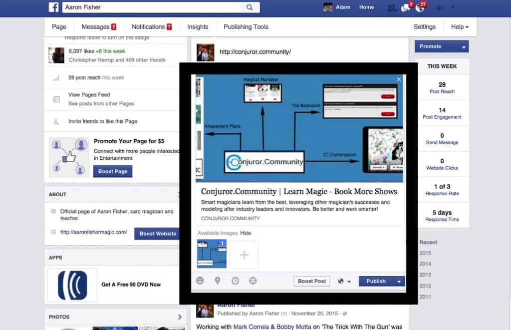The width and height of the screenshot is (511, 330).
Task: Open the Insights tab
Action: pos(198,27)
